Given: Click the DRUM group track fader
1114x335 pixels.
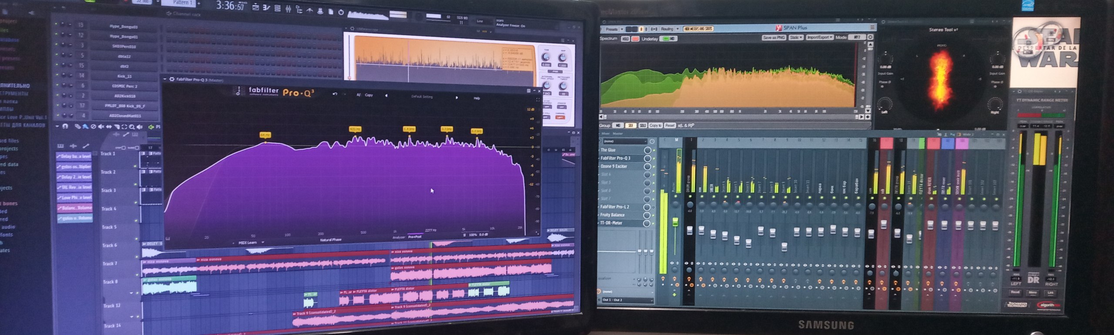Looking at the screenshot, I should point(690,230).
